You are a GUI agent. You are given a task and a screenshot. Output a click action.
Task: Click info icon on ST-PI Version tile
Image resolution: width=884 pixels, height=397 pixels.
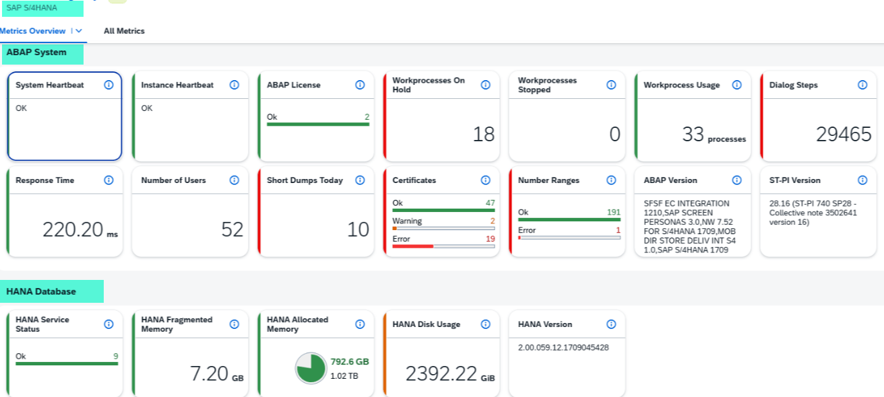[x=862, y=180]
